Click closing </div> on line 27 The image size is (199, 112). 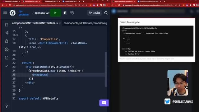click(30, 83)
